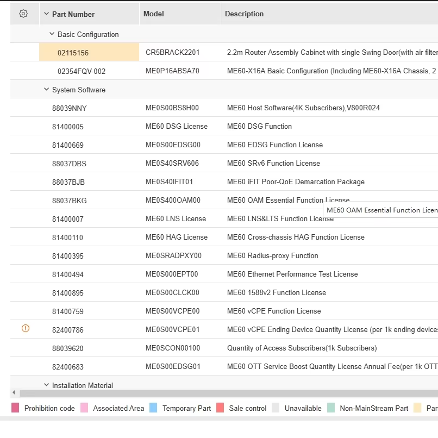The image size is (438, 438).
Task: Click the Associated Area pink swatch
Action: [84, 408]
